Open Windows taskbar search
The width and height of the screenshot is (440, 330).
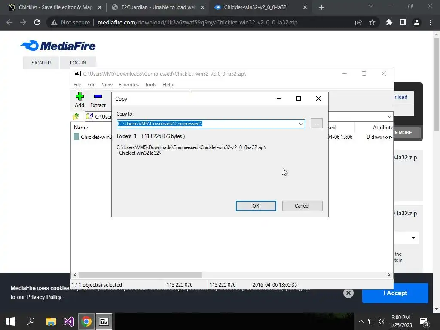click(31, 321)
